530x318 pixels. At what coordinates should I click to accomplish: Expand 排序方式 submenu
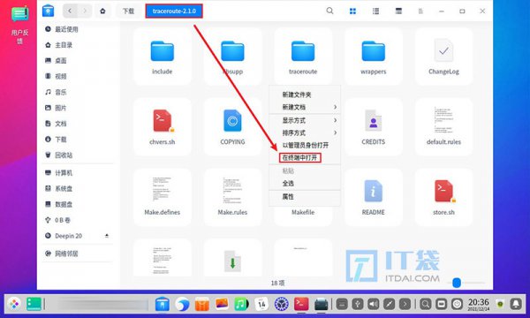pyautogui.click(x=305, y=132)
